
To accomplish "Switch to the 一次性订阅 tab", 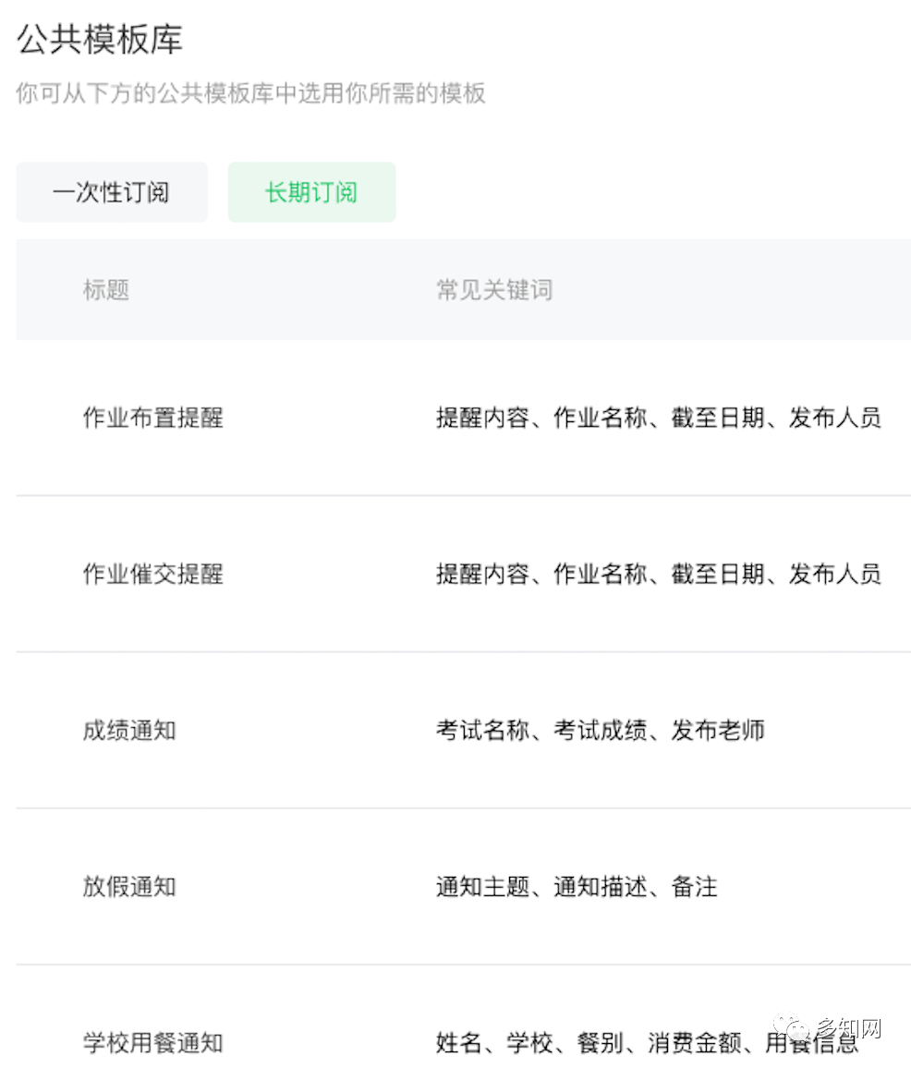I will [111, 192].
